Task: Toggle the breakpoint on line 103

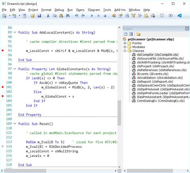Action: (x=2, y=96)
